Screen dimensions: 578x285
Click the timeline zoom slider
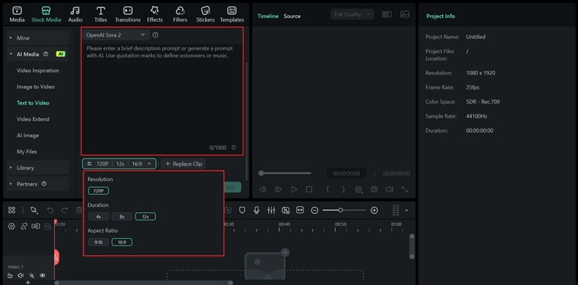pos(345,210)
